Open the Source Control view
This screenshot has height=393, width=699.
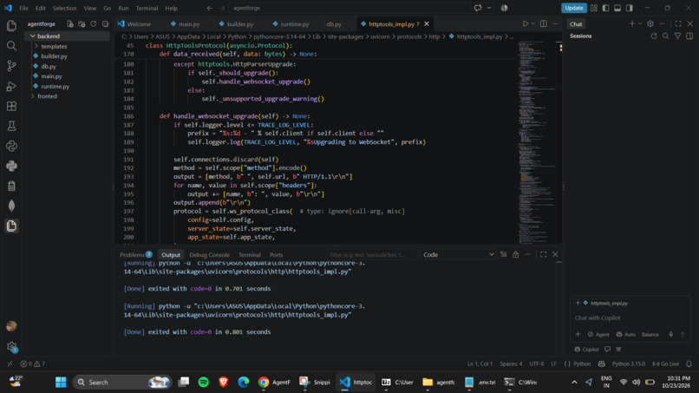[x=11, y=66]
